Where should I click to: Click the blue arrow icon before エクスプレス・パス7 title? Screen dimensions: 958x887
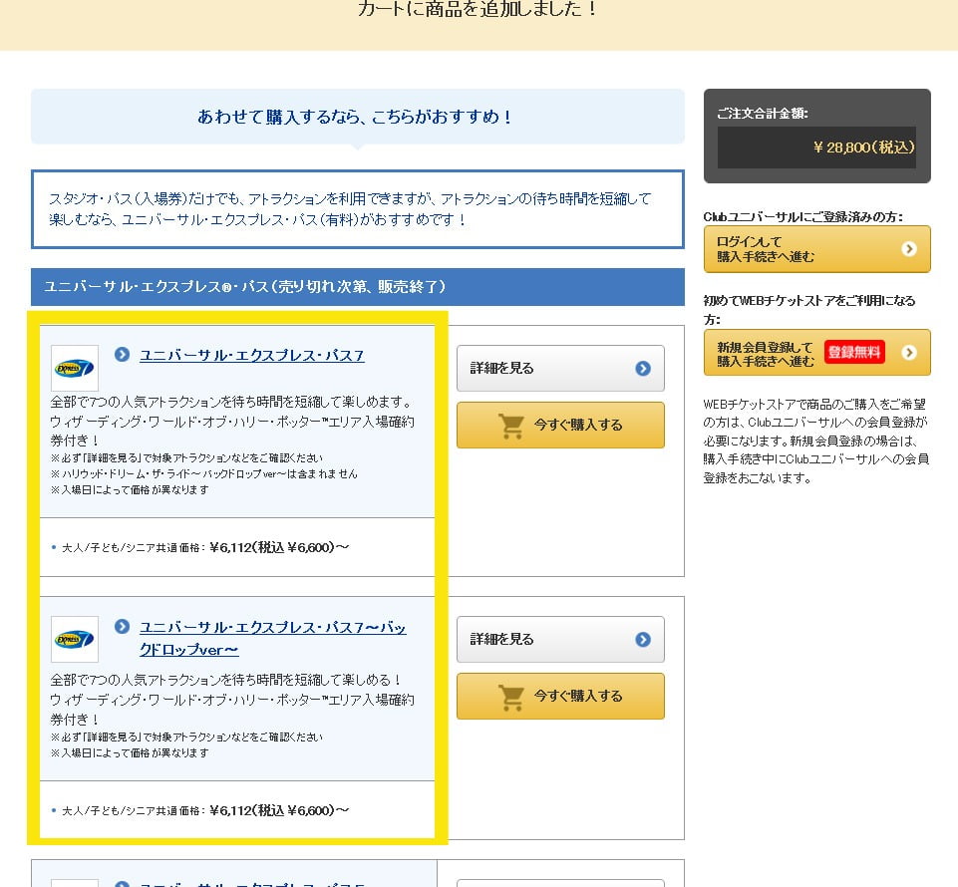tap(122, 355)
